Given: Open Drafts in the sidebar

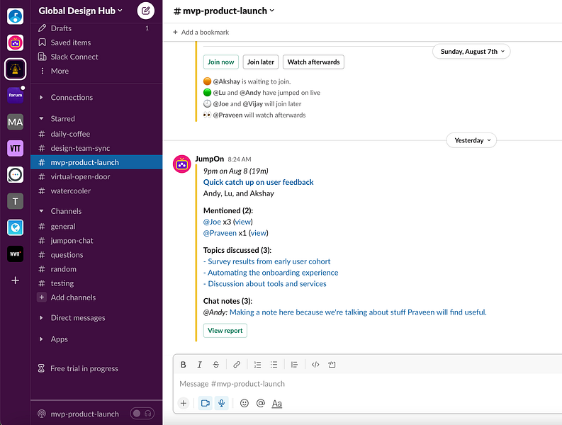Looking at the screenshot, I should click(96, 28).
